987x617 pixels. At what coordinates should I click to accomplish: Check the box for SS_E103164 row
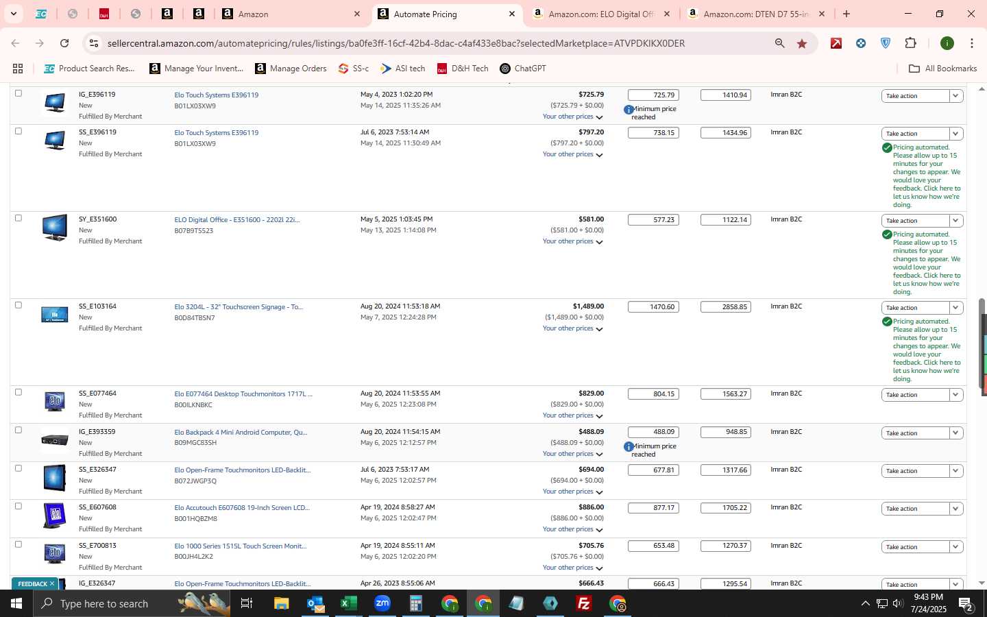19,305
